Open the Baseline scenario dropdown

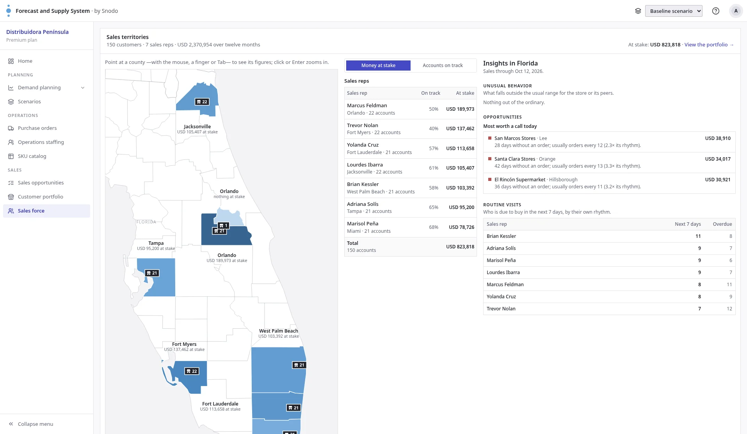(x=674, y=11)
